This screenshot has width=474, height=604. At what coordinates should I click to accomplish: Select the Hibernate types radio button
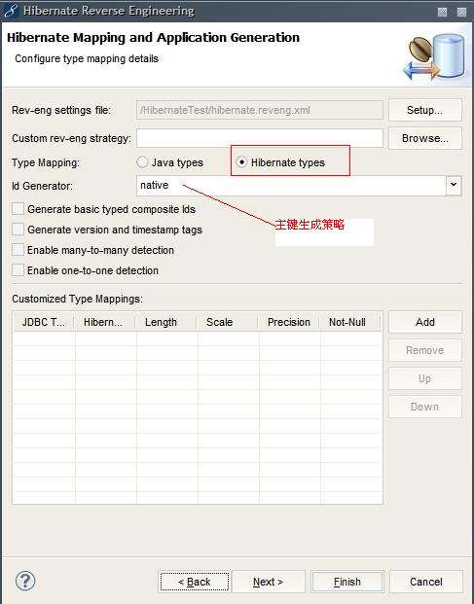[241, 162]
